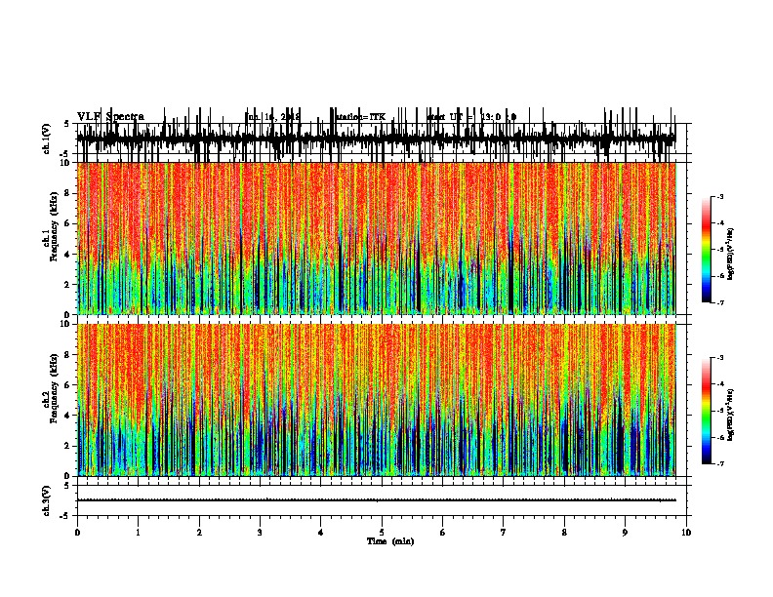This screenshot has height=597, width=773.
Task: Click the ch.1 frequency axis "2" tick label
Action: click(68, 284)
